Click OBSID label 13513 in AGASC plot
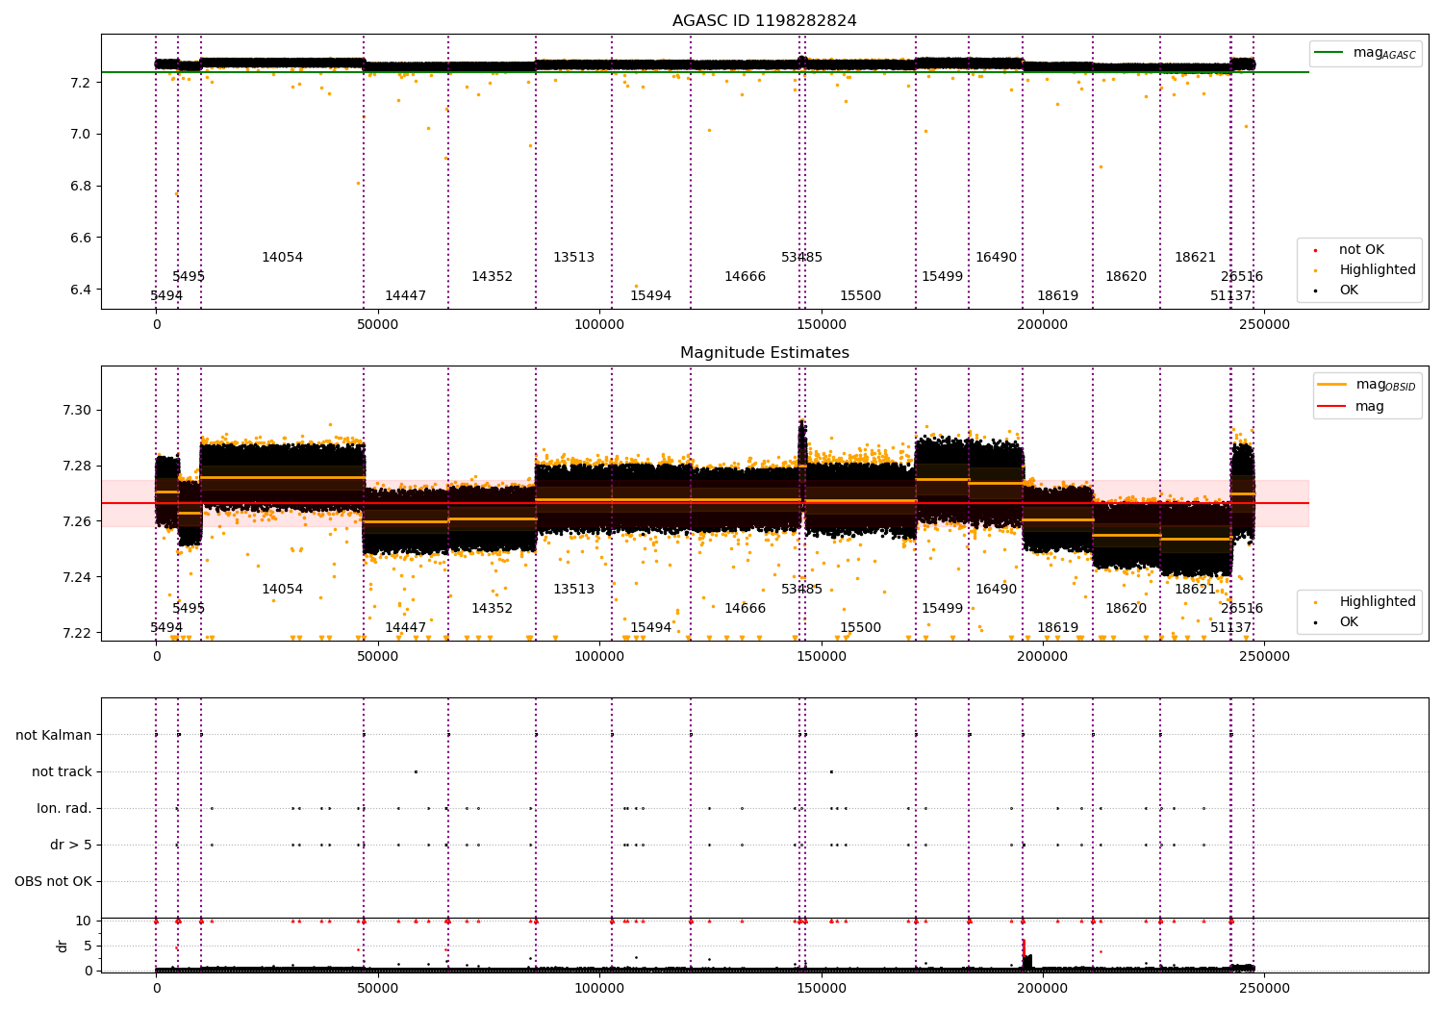This screenshot has width=1443, height=1010. click(573, 258)
